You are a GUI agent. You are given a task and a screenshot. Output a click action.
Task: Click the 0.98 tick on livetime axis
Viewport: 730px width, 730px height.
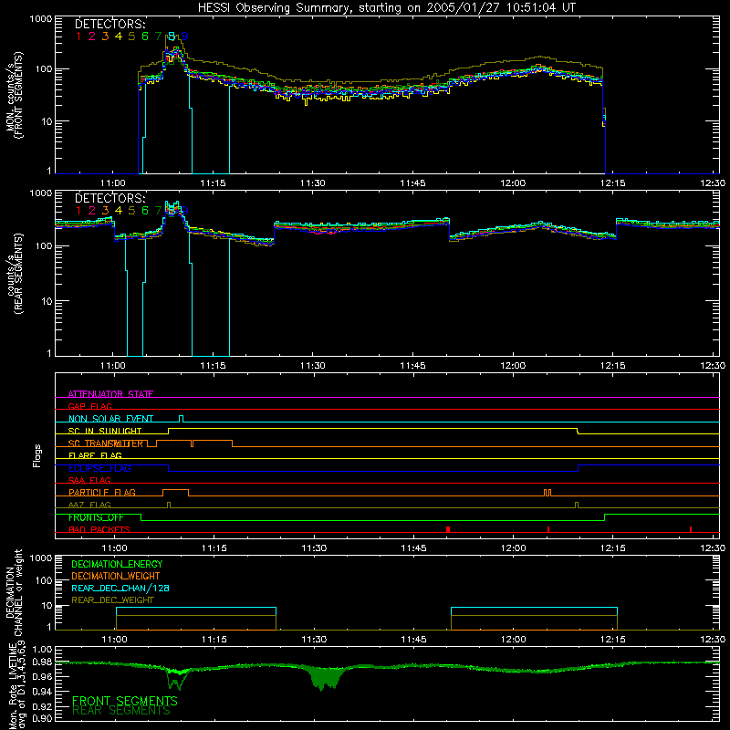[x=42, y=662]
